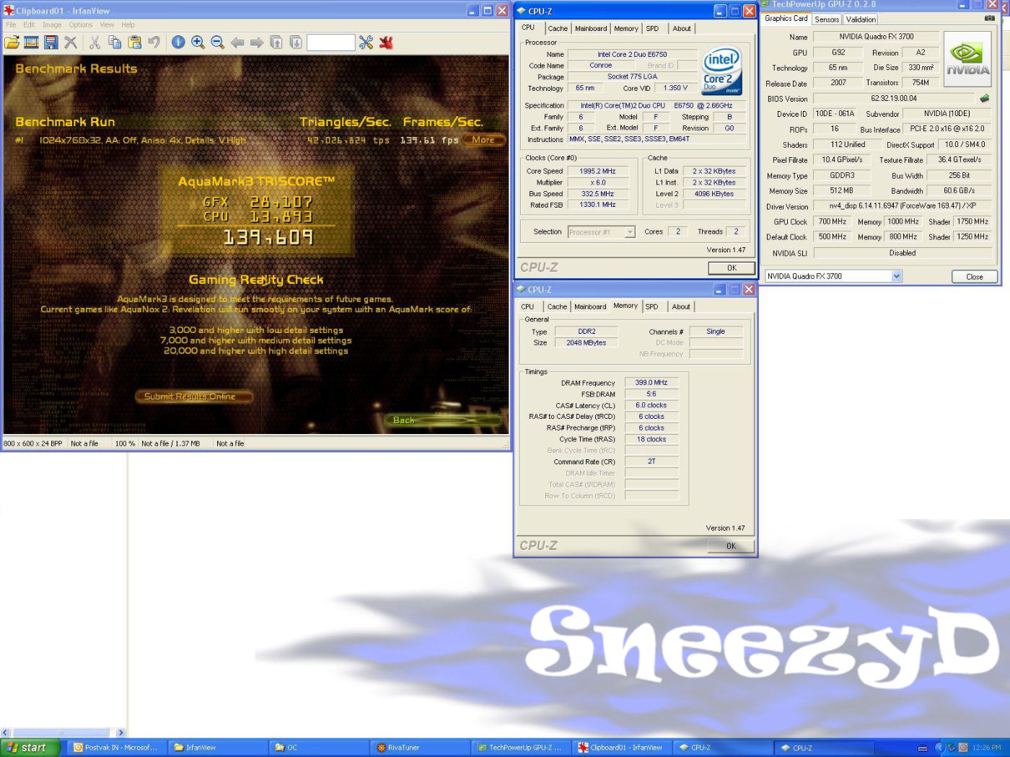Switch to the TechPowerUp GPU-Z taskbar button
The height and width of the screenshot is (757, 1010).
click(522, 748)
